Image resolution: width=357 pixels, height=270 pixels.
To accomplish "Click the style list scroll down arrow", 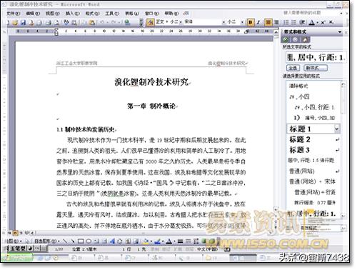I will coord(343,215).
